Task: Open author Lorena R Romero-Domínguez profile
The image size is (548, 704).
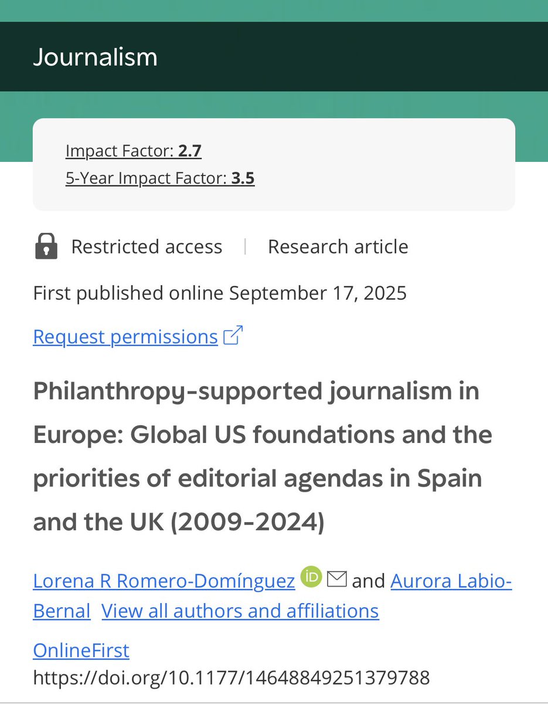Action: click(164, 581)
